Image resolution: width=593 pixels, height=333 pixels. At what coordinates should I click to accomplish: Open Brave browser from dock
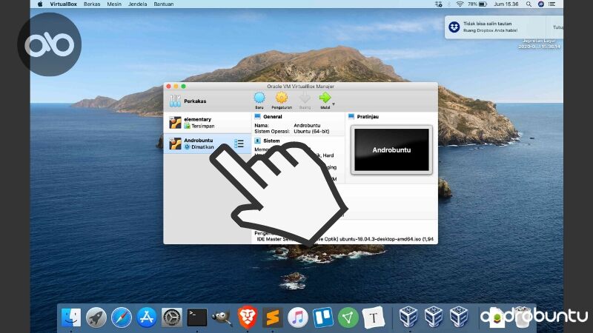[x=248, y=317]
